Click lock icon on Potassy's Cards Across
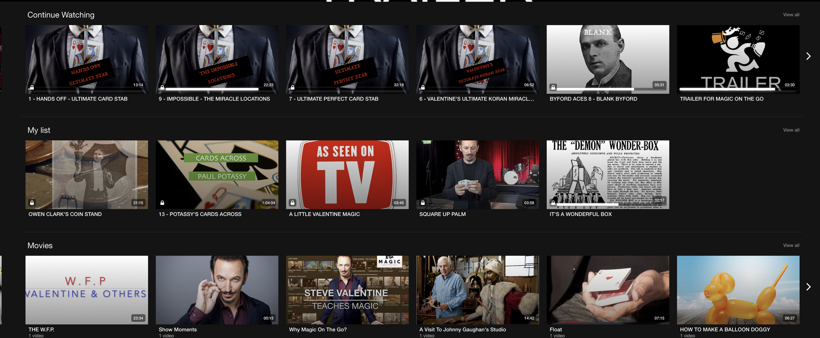820x338 pixels. [162, 203]
